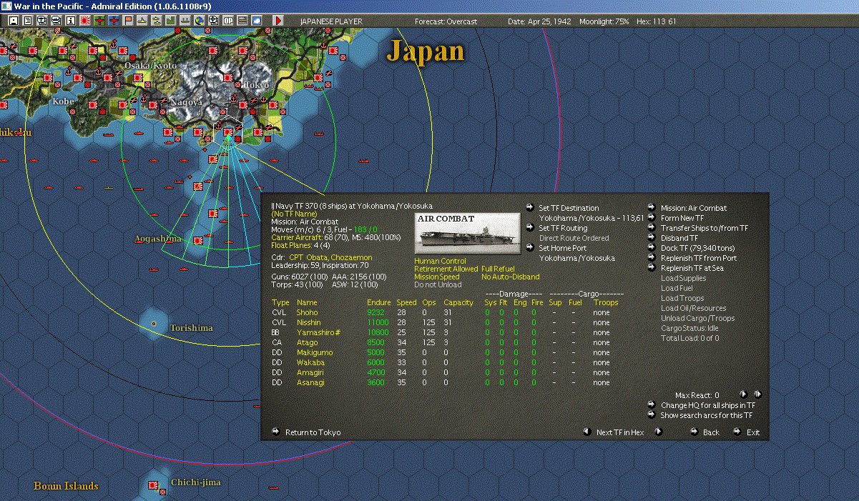This screenshot has height=501, width=859.
Task: Toggle Human Control setting
Action: pos(440,261)
